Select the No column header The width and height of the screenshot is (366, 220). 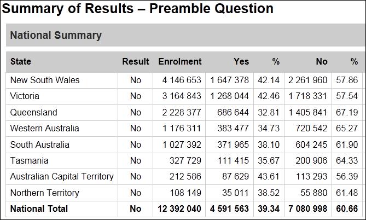coord(321,62)
